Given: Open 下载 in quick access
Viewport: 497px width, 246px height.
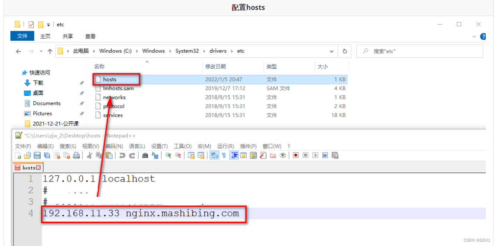Looking at the screenshot, I should click(x=38, y=83).
